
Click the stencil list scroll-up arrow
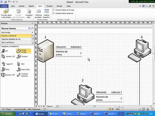tap(33, 35)
